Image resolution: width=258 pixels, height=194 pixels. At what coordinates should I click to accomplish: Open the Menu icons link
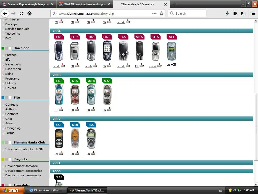pyautogui.click(x=13, y=64)
